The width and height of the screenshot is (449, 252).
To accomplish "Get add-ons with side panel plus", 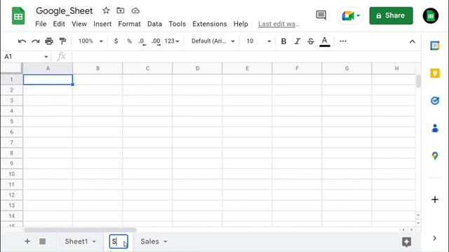I will click(435, 199).
